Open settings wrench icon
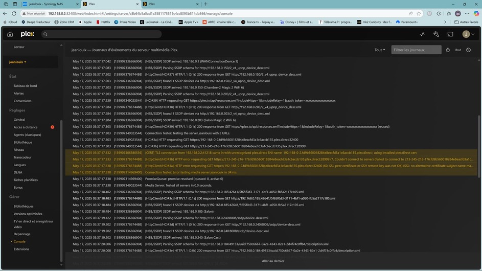The height and width of the screenshot is (271, 482). point(436,34)
